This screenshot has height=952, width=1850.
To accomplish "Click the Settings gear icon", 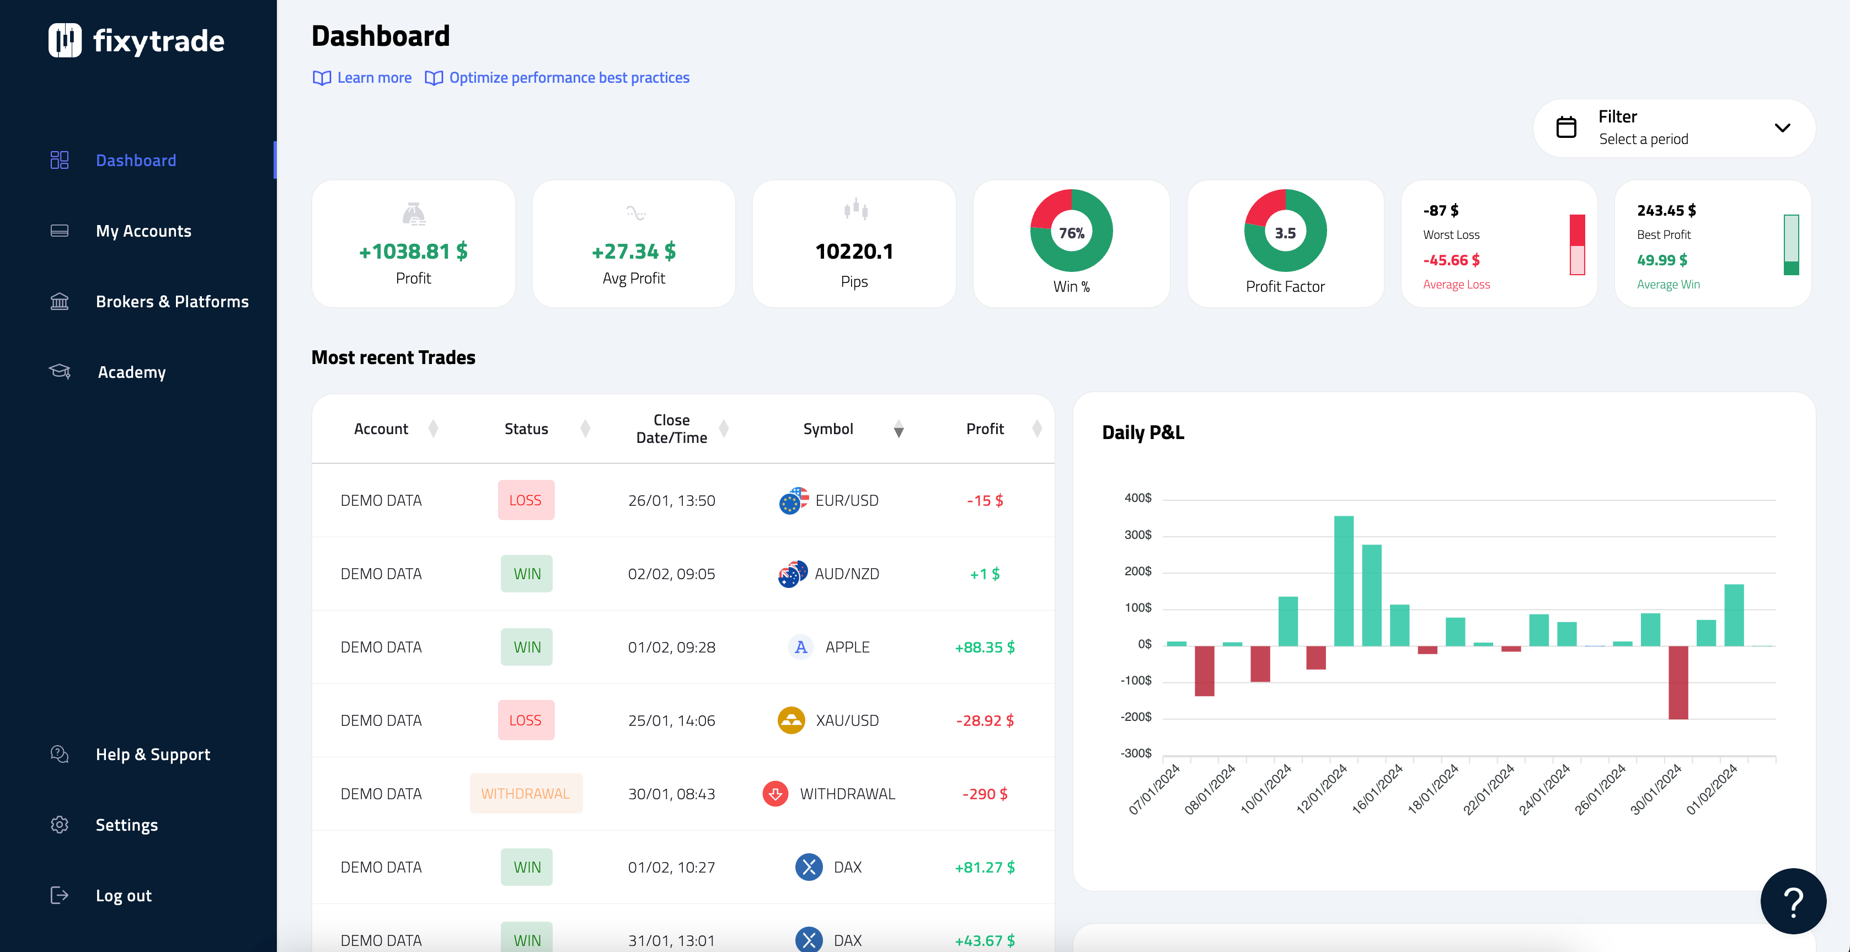I will 60,824.
